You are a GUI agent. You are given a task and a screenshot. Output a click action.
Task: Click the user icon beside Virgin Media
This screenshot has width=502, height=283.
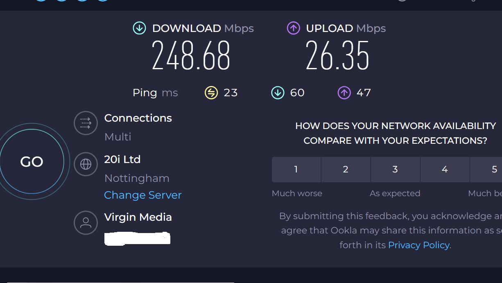coord(86,223)
